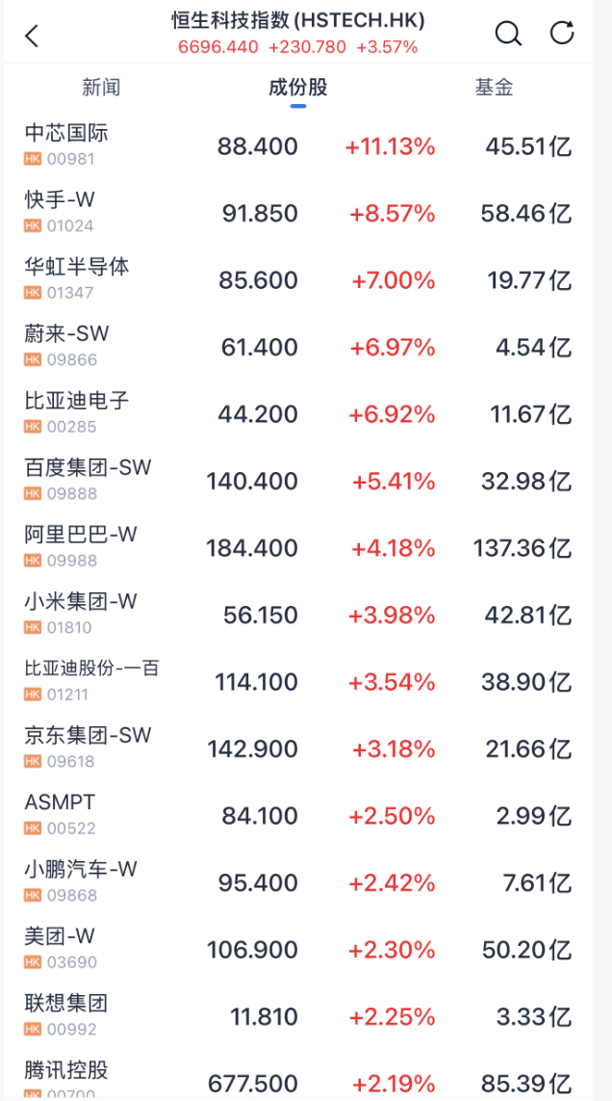Open the 基金 tab

(x=494, y=88)
